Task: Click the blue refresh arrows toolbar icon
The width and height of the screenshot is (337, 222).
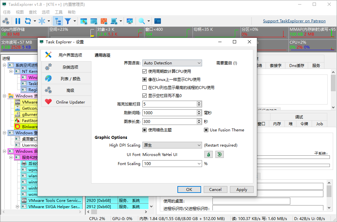Action: 28,21
